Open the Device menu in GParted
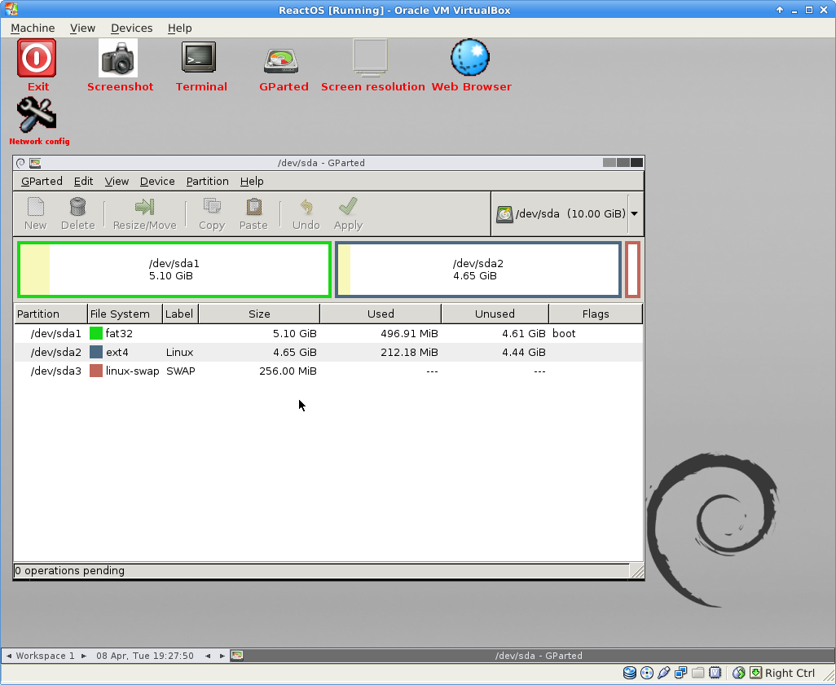This screenshot has width=836, height=685. click(157, 181)
